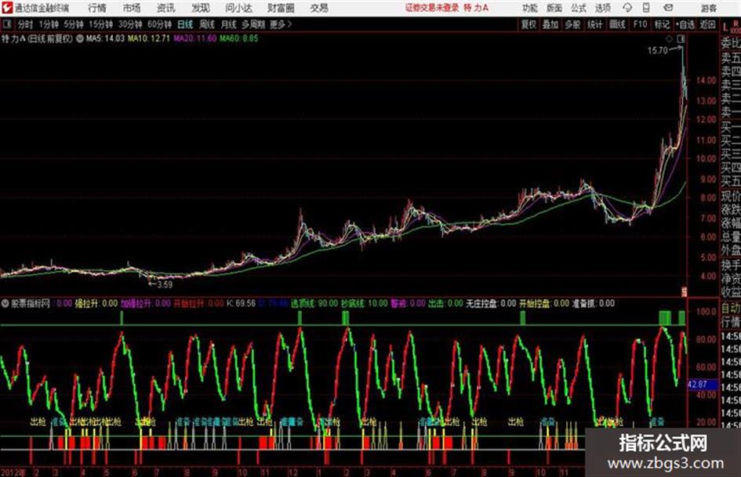Open the 市场 menu

132,8
